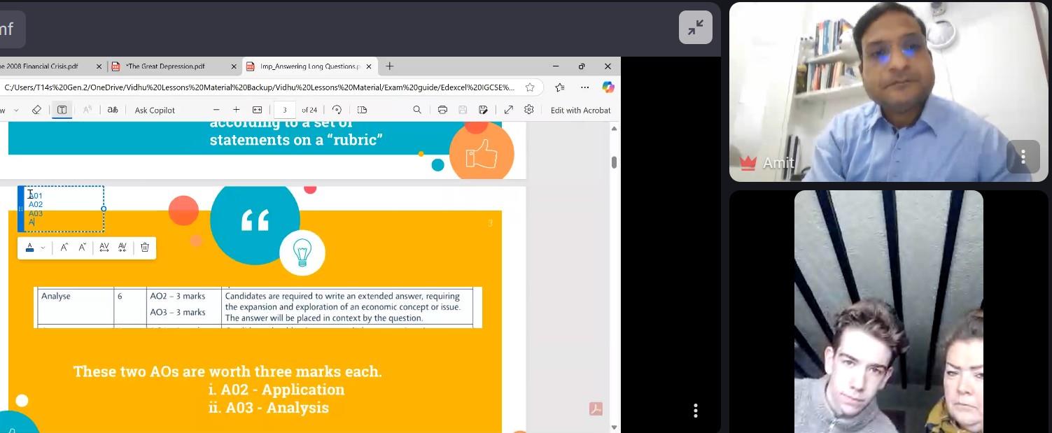
Task: Expand the text color dropdown arrow
Action: click(43, 248)
